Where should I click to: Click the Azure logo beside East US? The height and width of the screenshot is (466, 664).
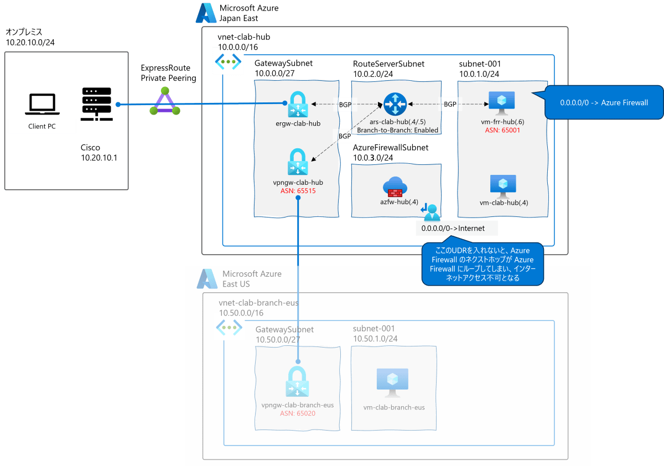point(207,279)
